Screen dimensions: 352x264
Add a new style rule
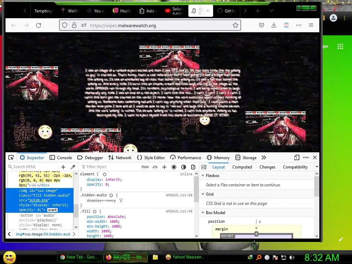click(x=164, y=167)
